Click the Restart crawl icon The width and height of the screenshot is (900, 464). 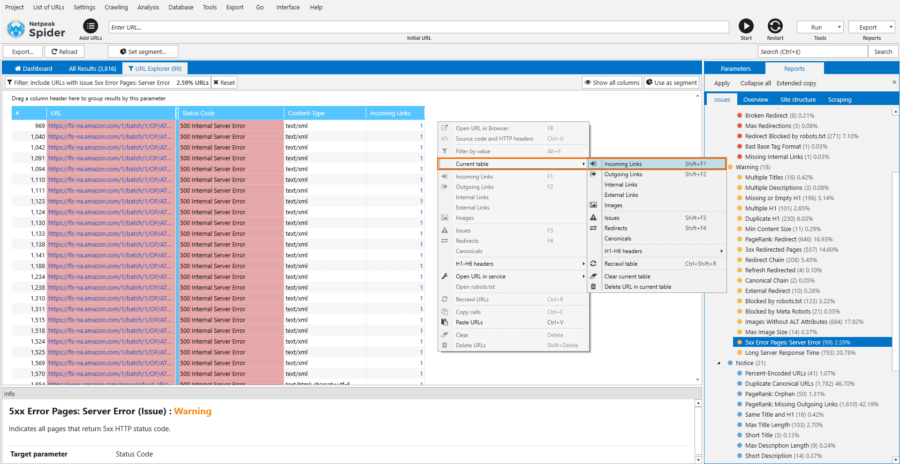click(x=775, y=26)
